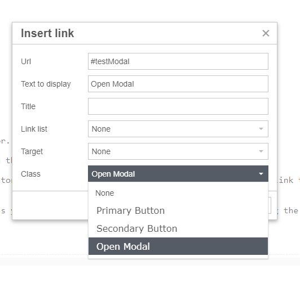
Task: Click the Link list label
Action: (34, 129)
